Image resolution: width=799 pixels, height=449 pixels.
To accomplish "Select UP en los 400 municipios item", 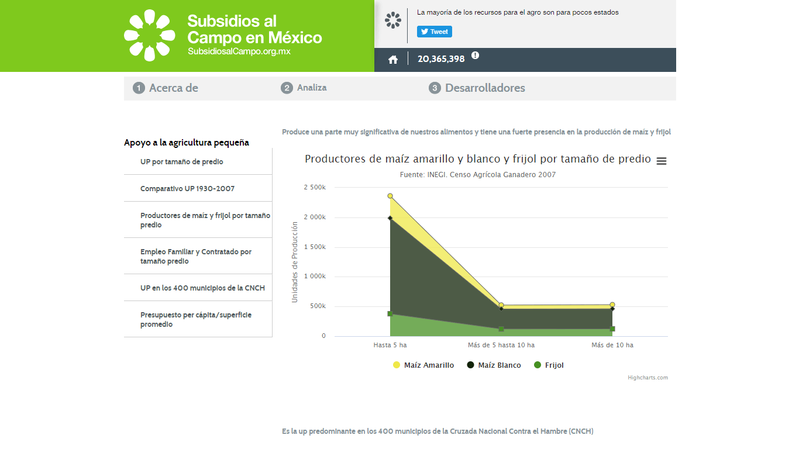I will (x=202, y=288).
